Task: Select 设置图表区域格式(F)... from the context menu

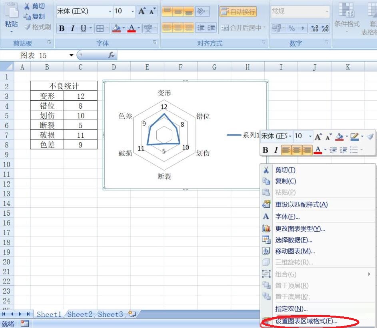Action: point(306,321)
